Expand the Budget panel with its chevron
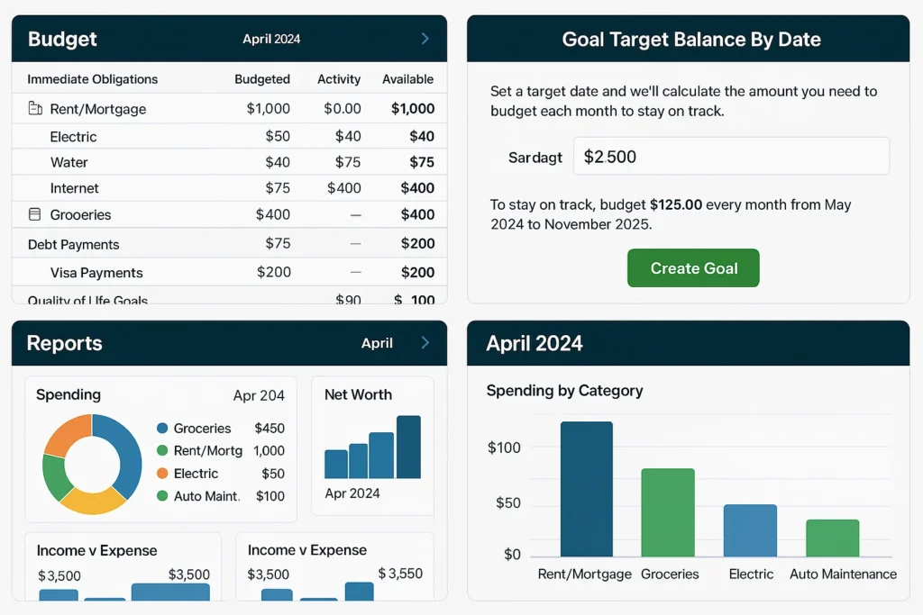Screen dimensions: 923x615 424,38
